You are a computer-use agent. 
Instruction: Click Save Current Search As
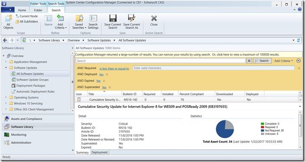coord(132,22)
